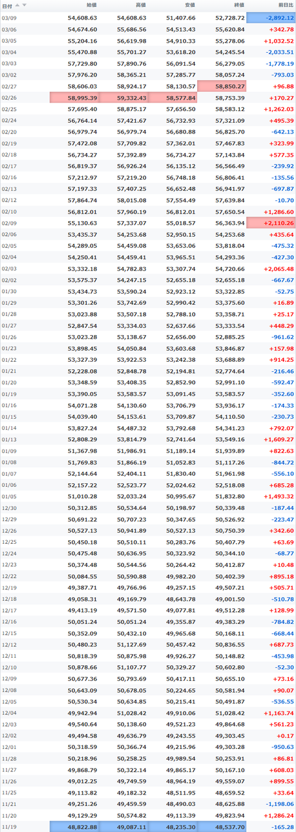The width and height of the screenshot is (296, 832).
Task: Sort dates descending with the down arrow
Action: pyautogui.click(x=24, y=5)
